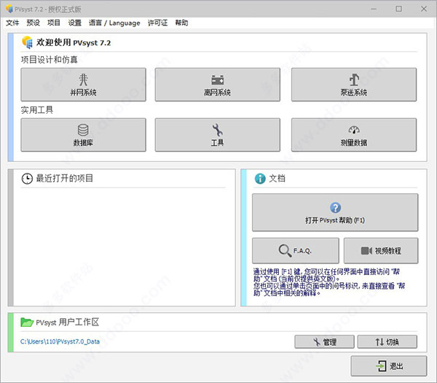Click 退出 to exit PVsyst
Image resolution: width=437 pixels, height=383 pixels.
coord(389,366)
